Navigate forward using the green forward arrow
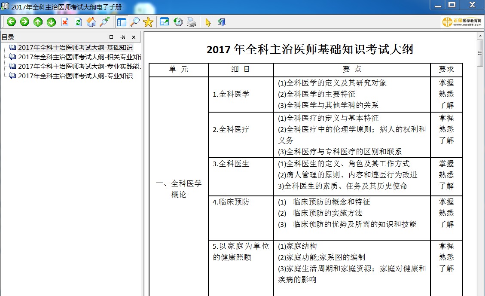 click(24, 22)
